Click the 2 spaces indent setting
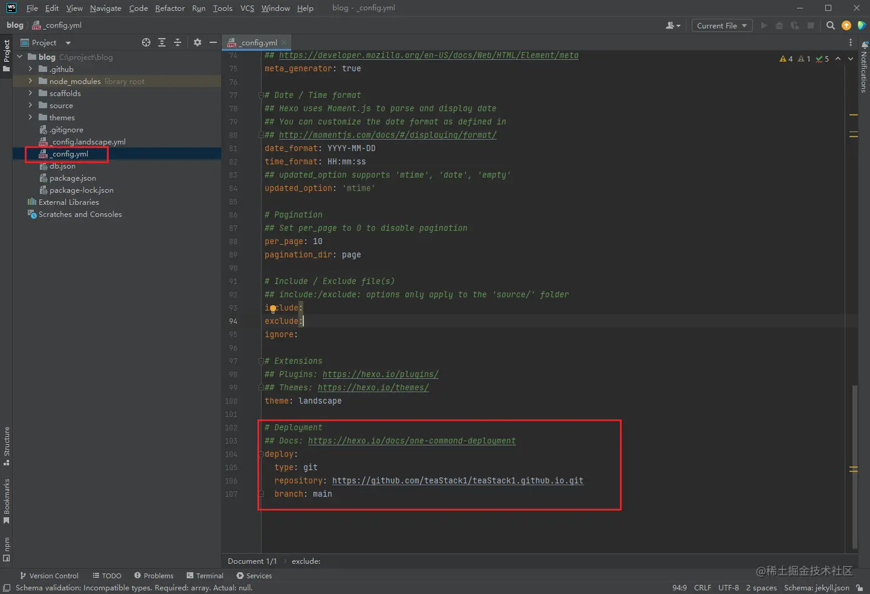 [761, 587]
